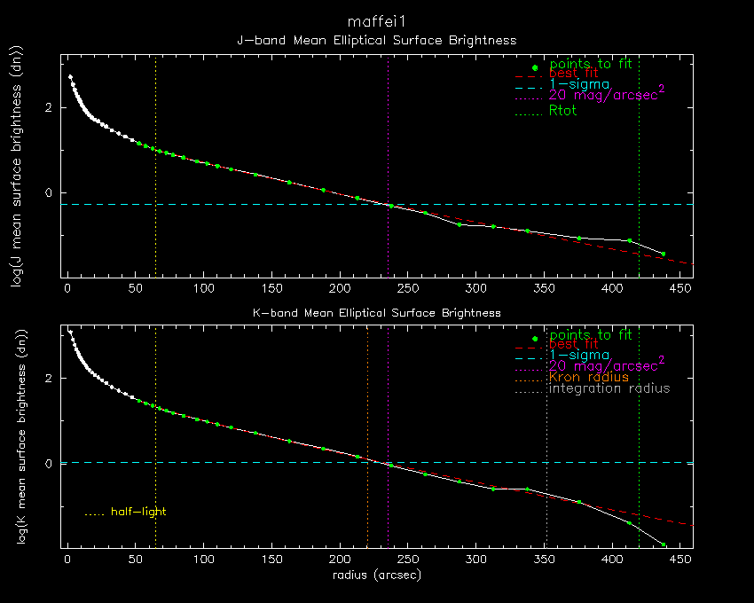Click the last green data point in K-band plot
This screenshot has height=603, width=754.
pyautogui.click(x=663, y=544)
